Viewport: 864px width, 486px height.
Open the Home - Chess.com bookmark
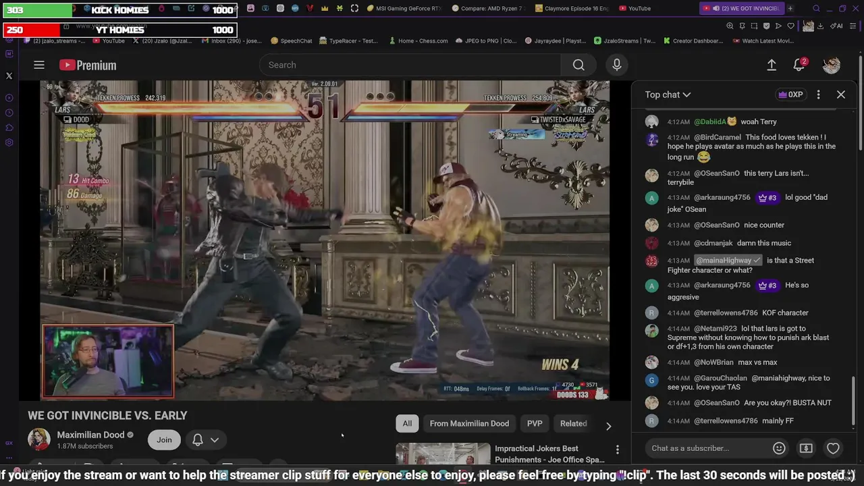tap(418, 40)
